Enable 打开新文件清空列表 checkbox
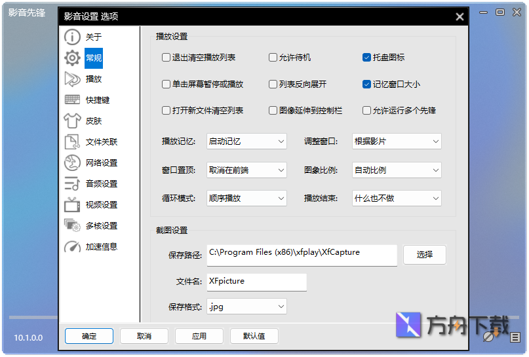Image resolution: width=529 pixels, height=357 pixels. (x=166, y=110)
